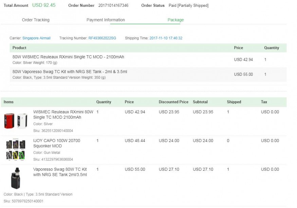Click the Singapore Airmail carrier link
Screen dimensions: 297x208
tap(36, 38)
